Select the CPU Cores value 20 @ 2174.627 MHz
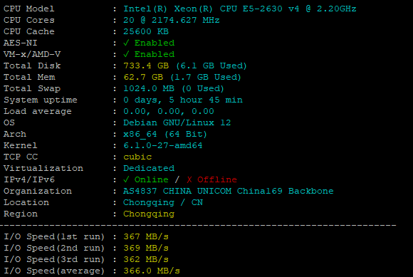 coord(172,20)
